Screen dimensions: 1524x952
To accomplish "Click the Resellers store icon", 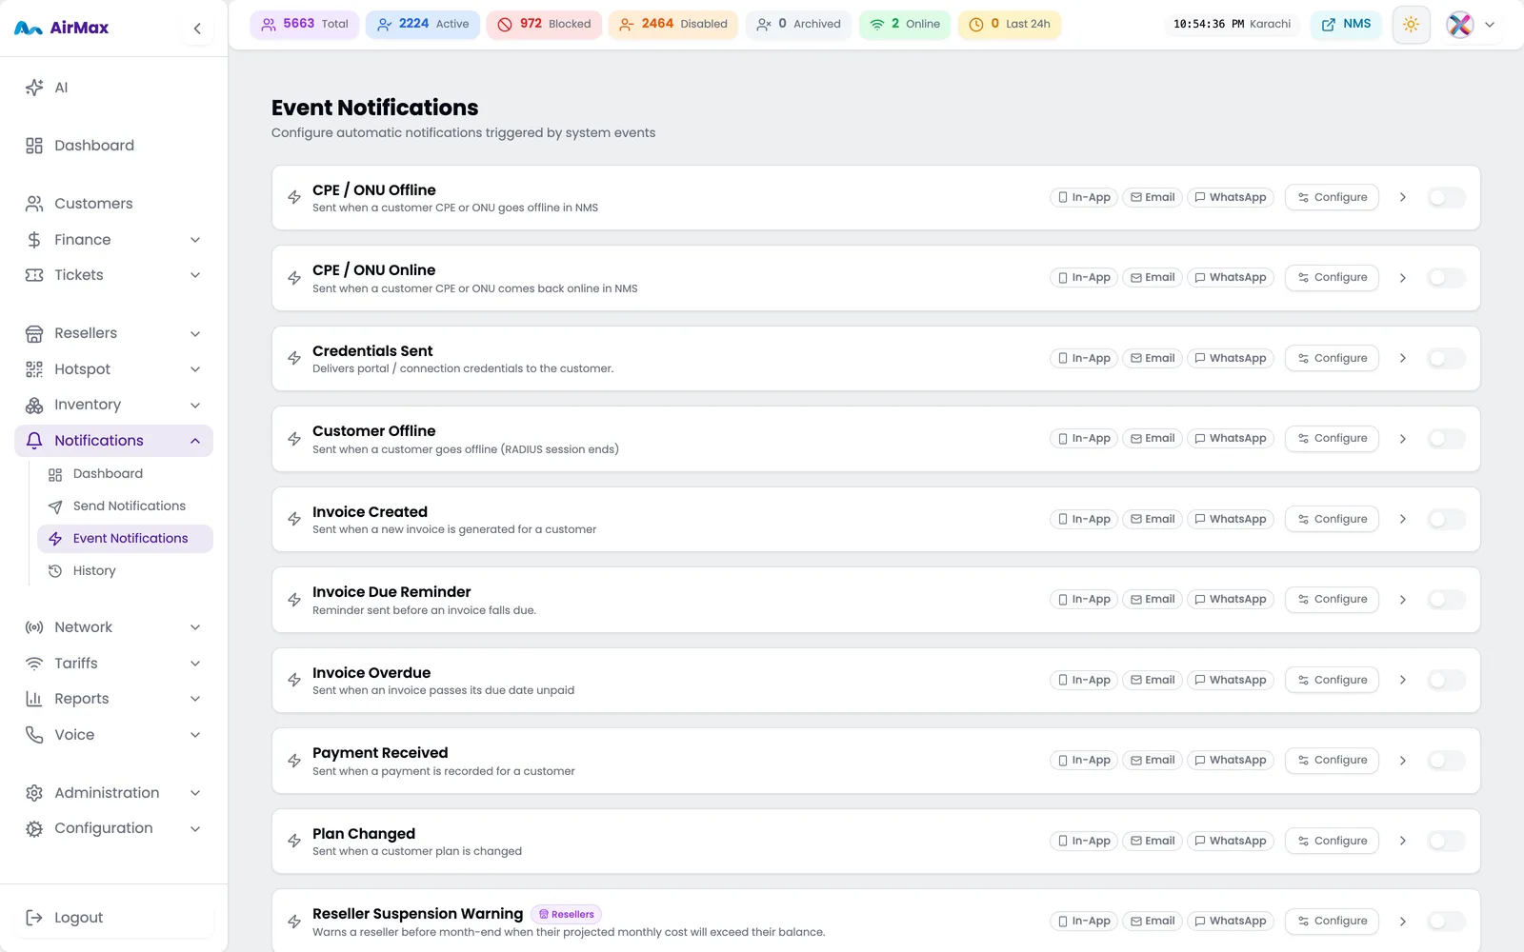I will click(34, 333).
